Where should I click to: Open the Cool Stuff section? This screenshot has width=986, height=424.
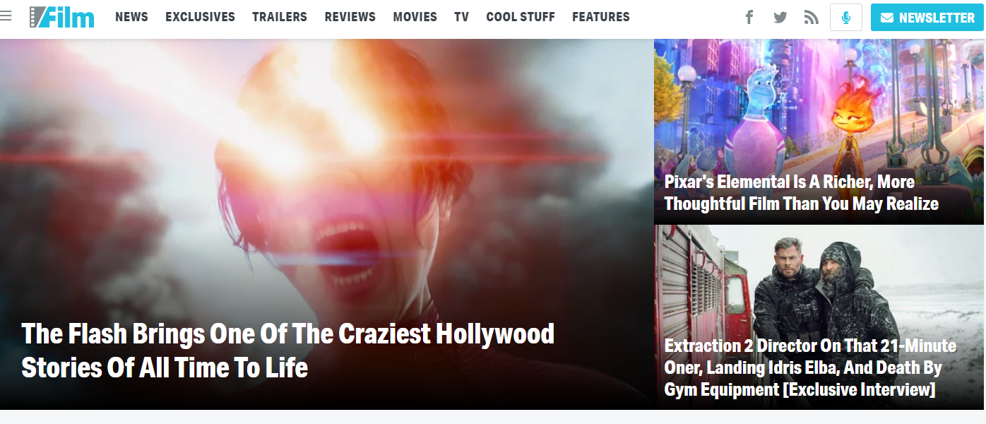[521, 17]
